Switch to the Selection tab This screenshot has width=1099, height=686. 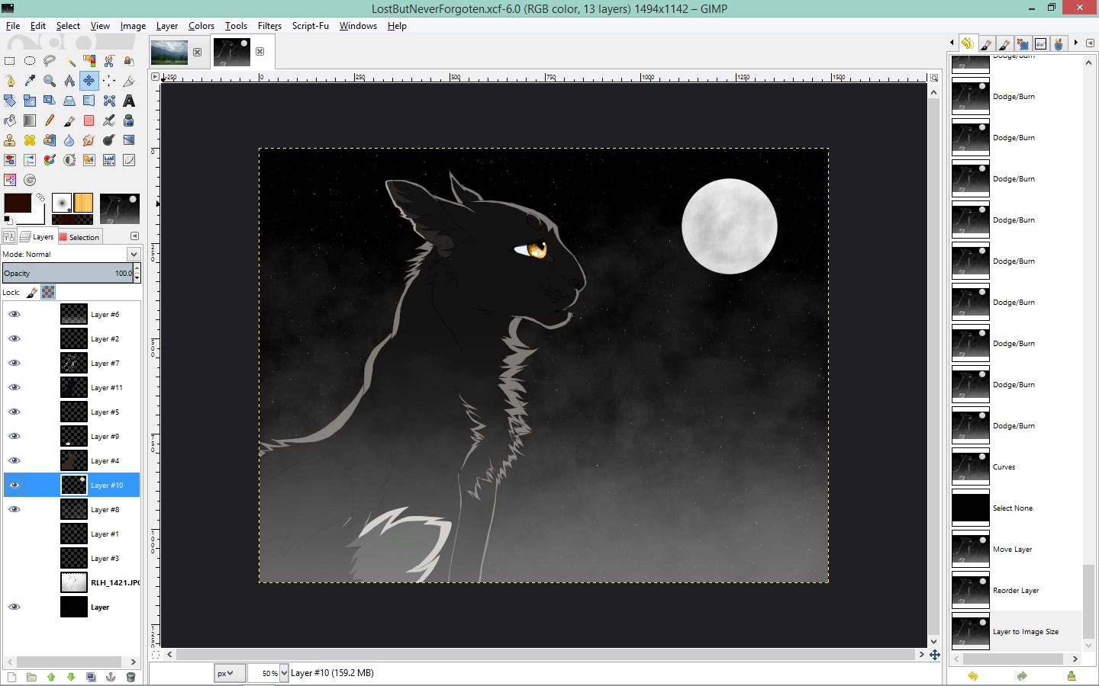tap(79, 237)
